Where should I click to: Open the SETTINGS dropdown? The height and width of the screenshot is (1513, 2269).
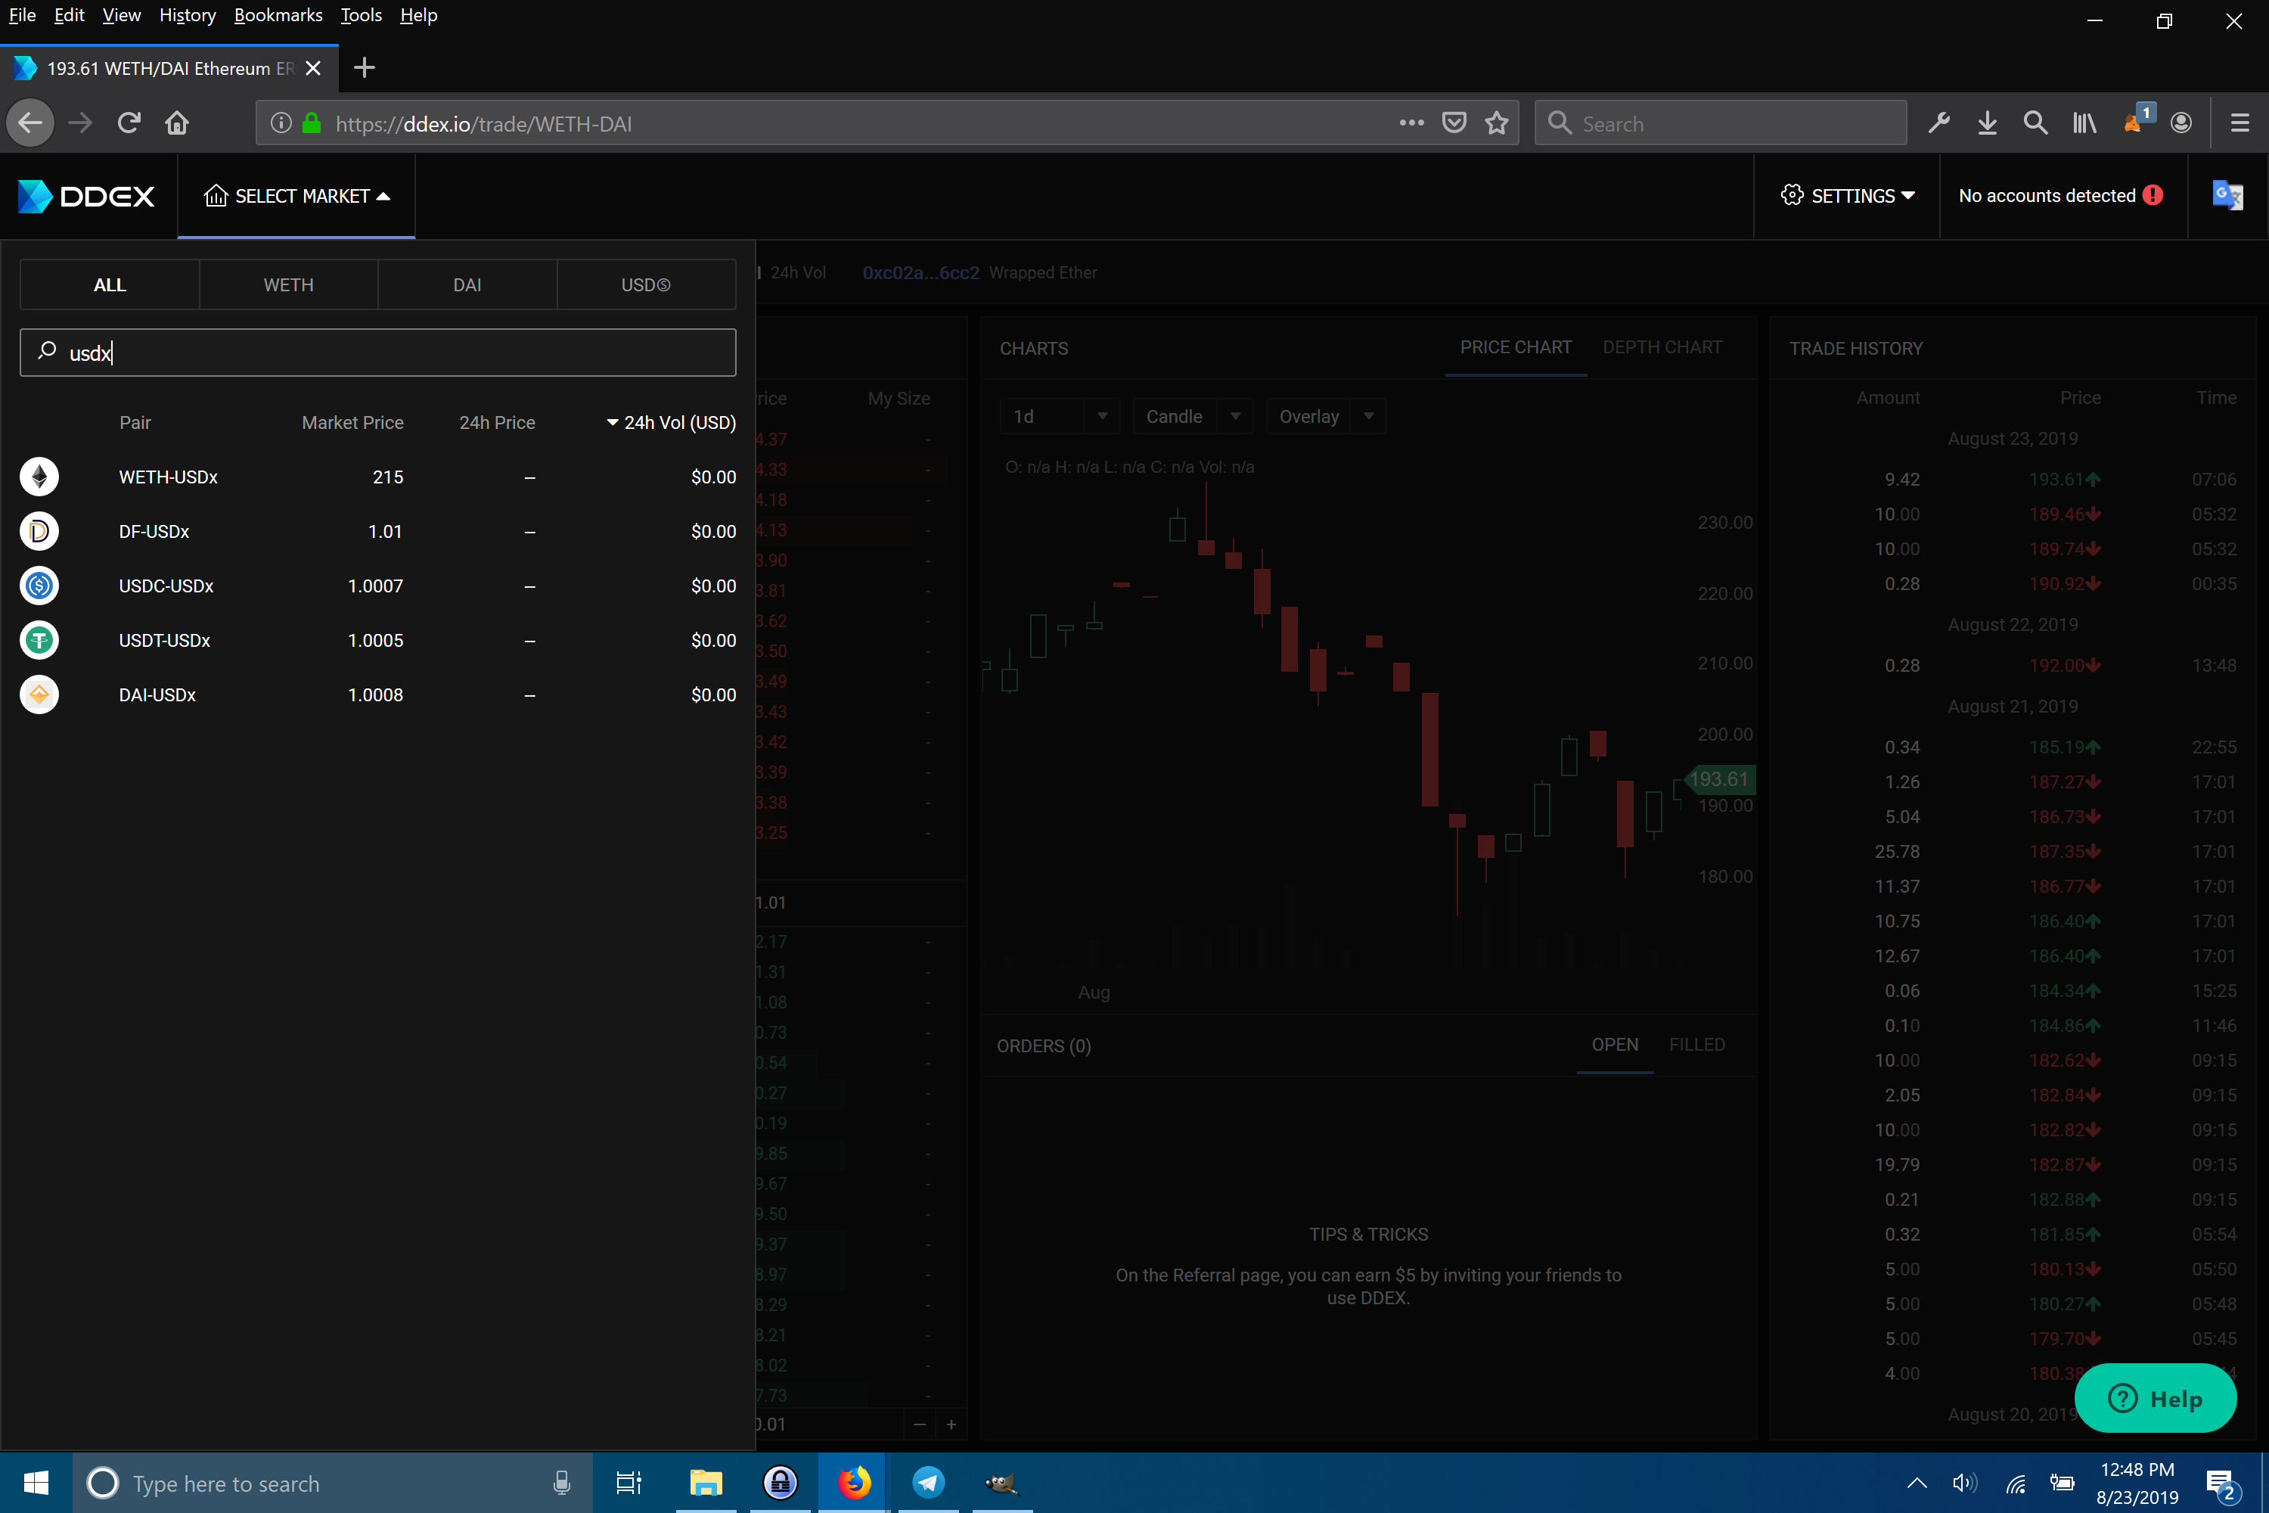pos(1846,196)
